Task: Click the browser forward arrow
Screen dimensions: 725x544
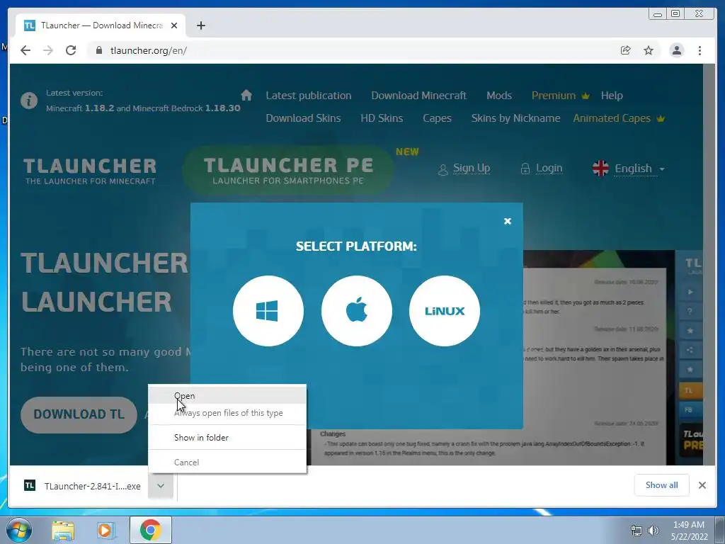Action: (x=48, y=50)
